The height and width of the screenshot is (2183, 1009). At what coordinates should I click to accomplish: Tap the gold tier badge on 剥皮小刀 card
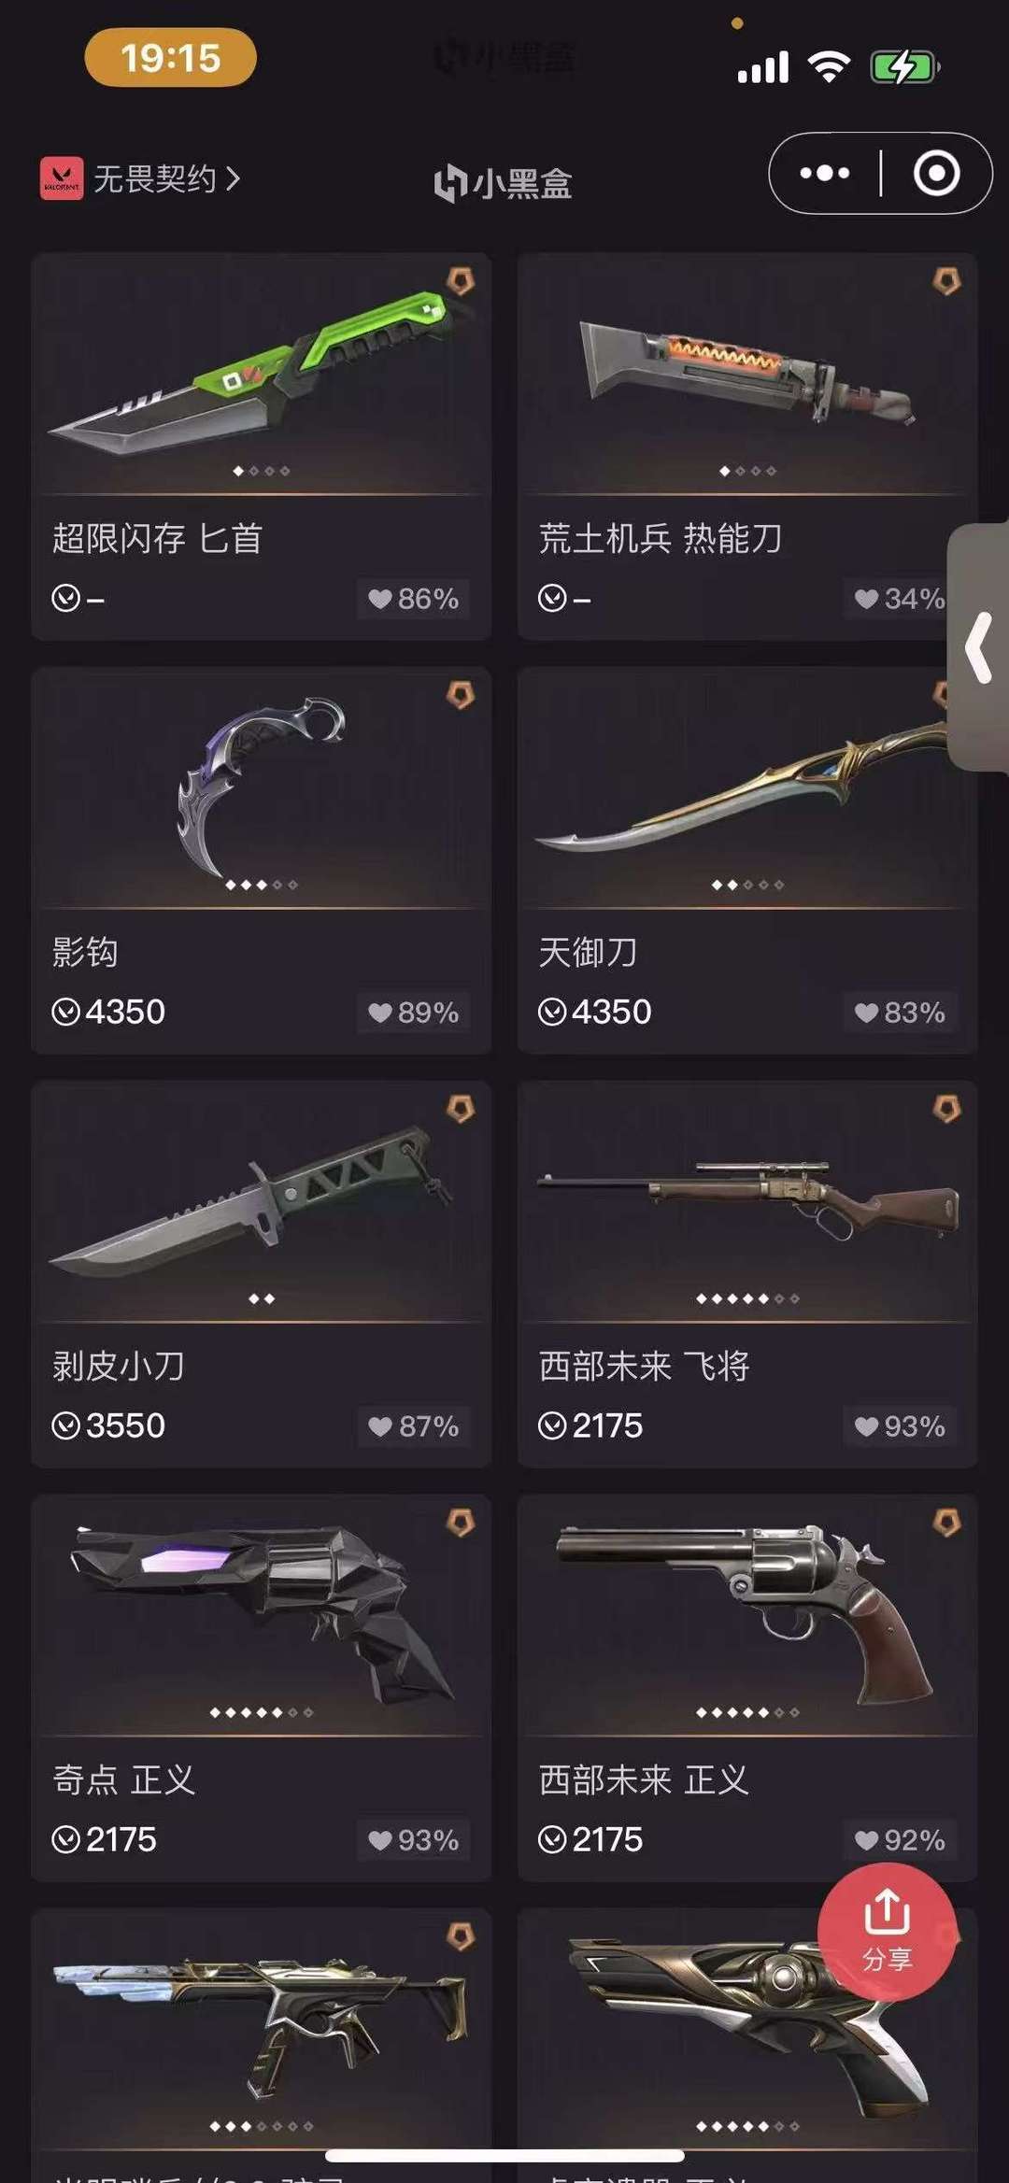tap(461, 1109)
